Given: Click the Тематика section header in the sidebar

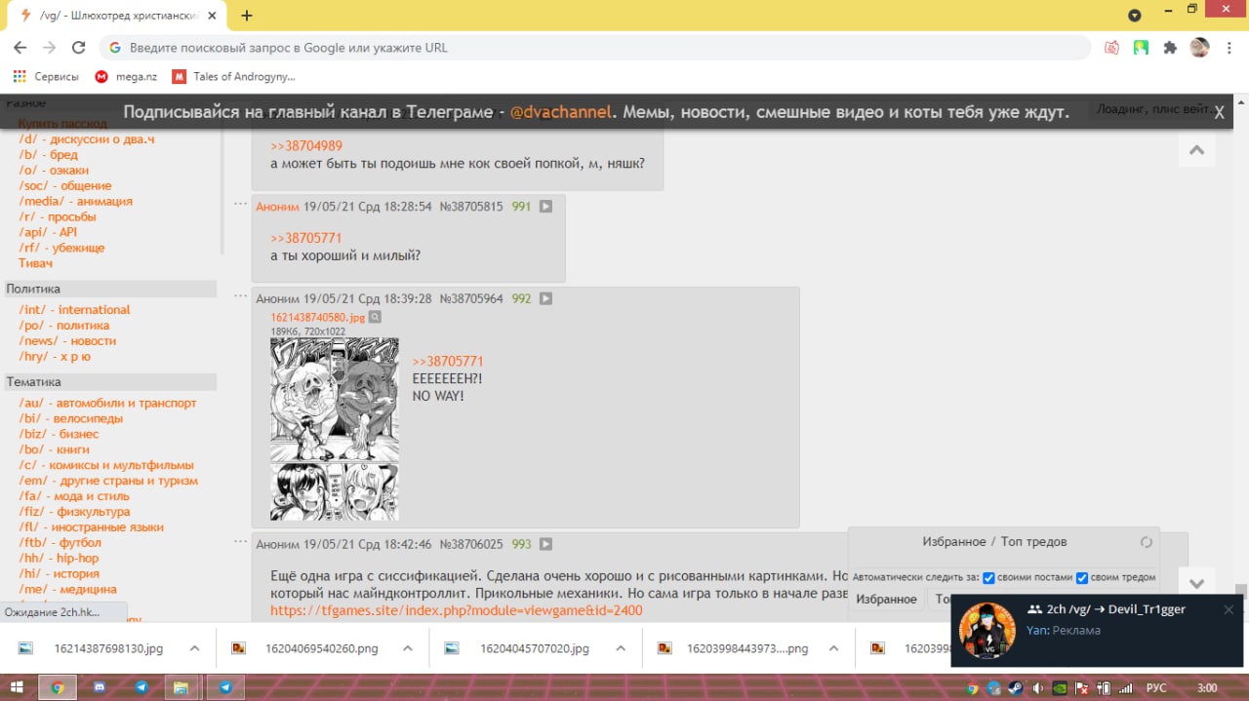Looking at the screenshot, I should 110,382.
